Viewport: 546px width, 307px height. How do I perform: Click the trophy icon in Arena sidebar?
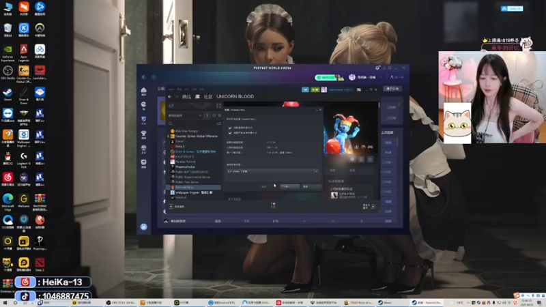(x=143, y=134)
